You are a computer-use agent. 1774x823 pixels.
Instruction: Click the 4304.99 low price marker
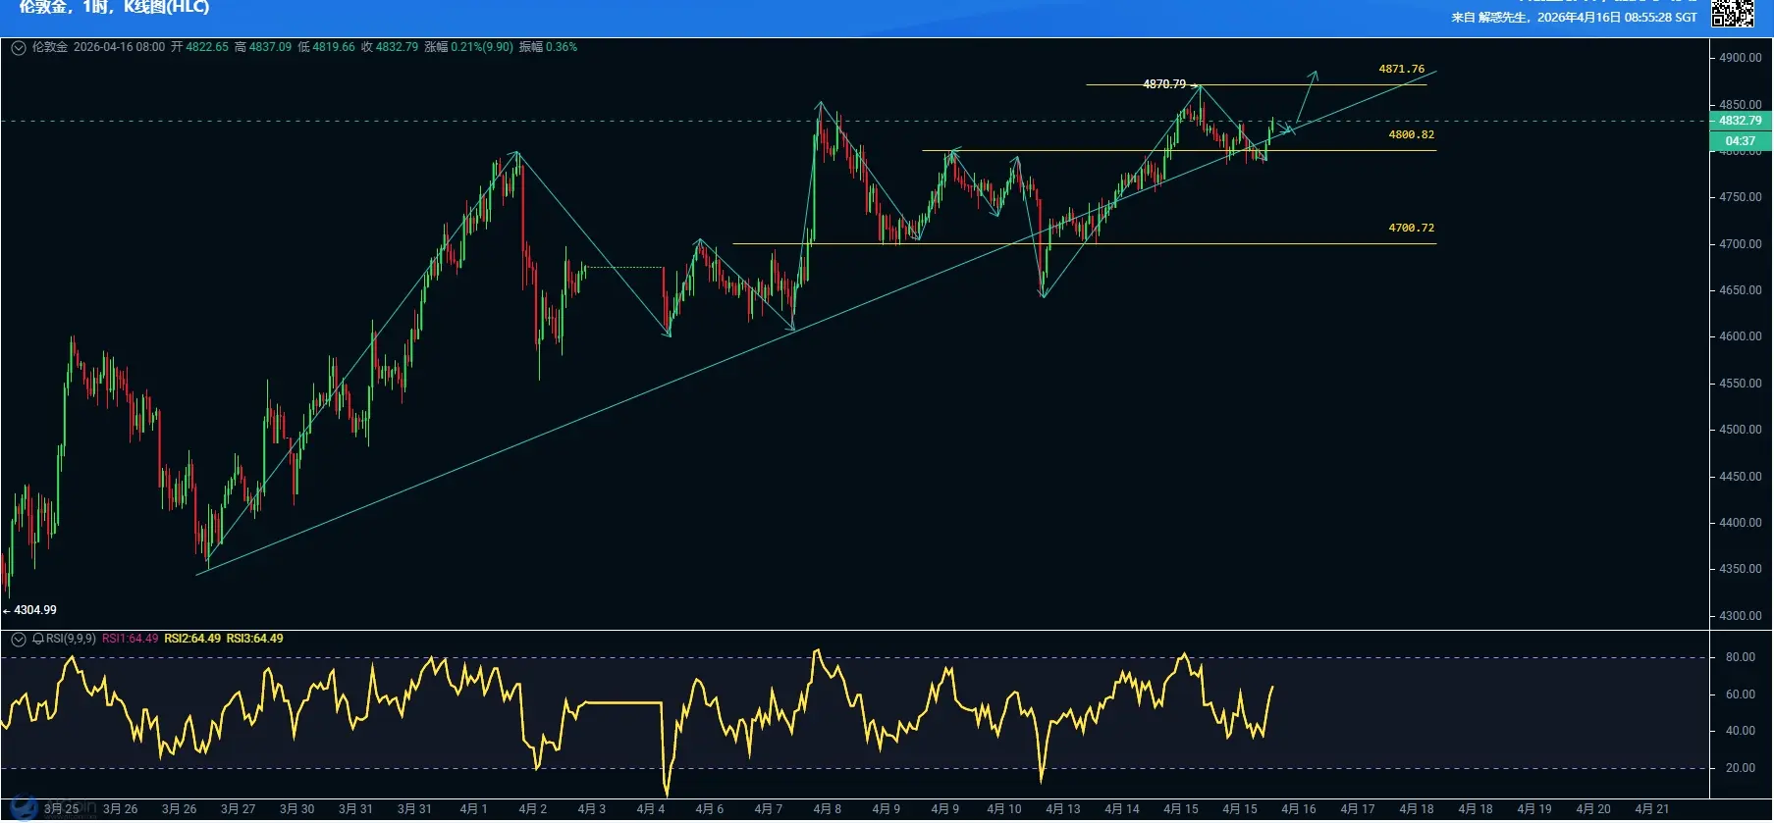[x=35, y=610]
